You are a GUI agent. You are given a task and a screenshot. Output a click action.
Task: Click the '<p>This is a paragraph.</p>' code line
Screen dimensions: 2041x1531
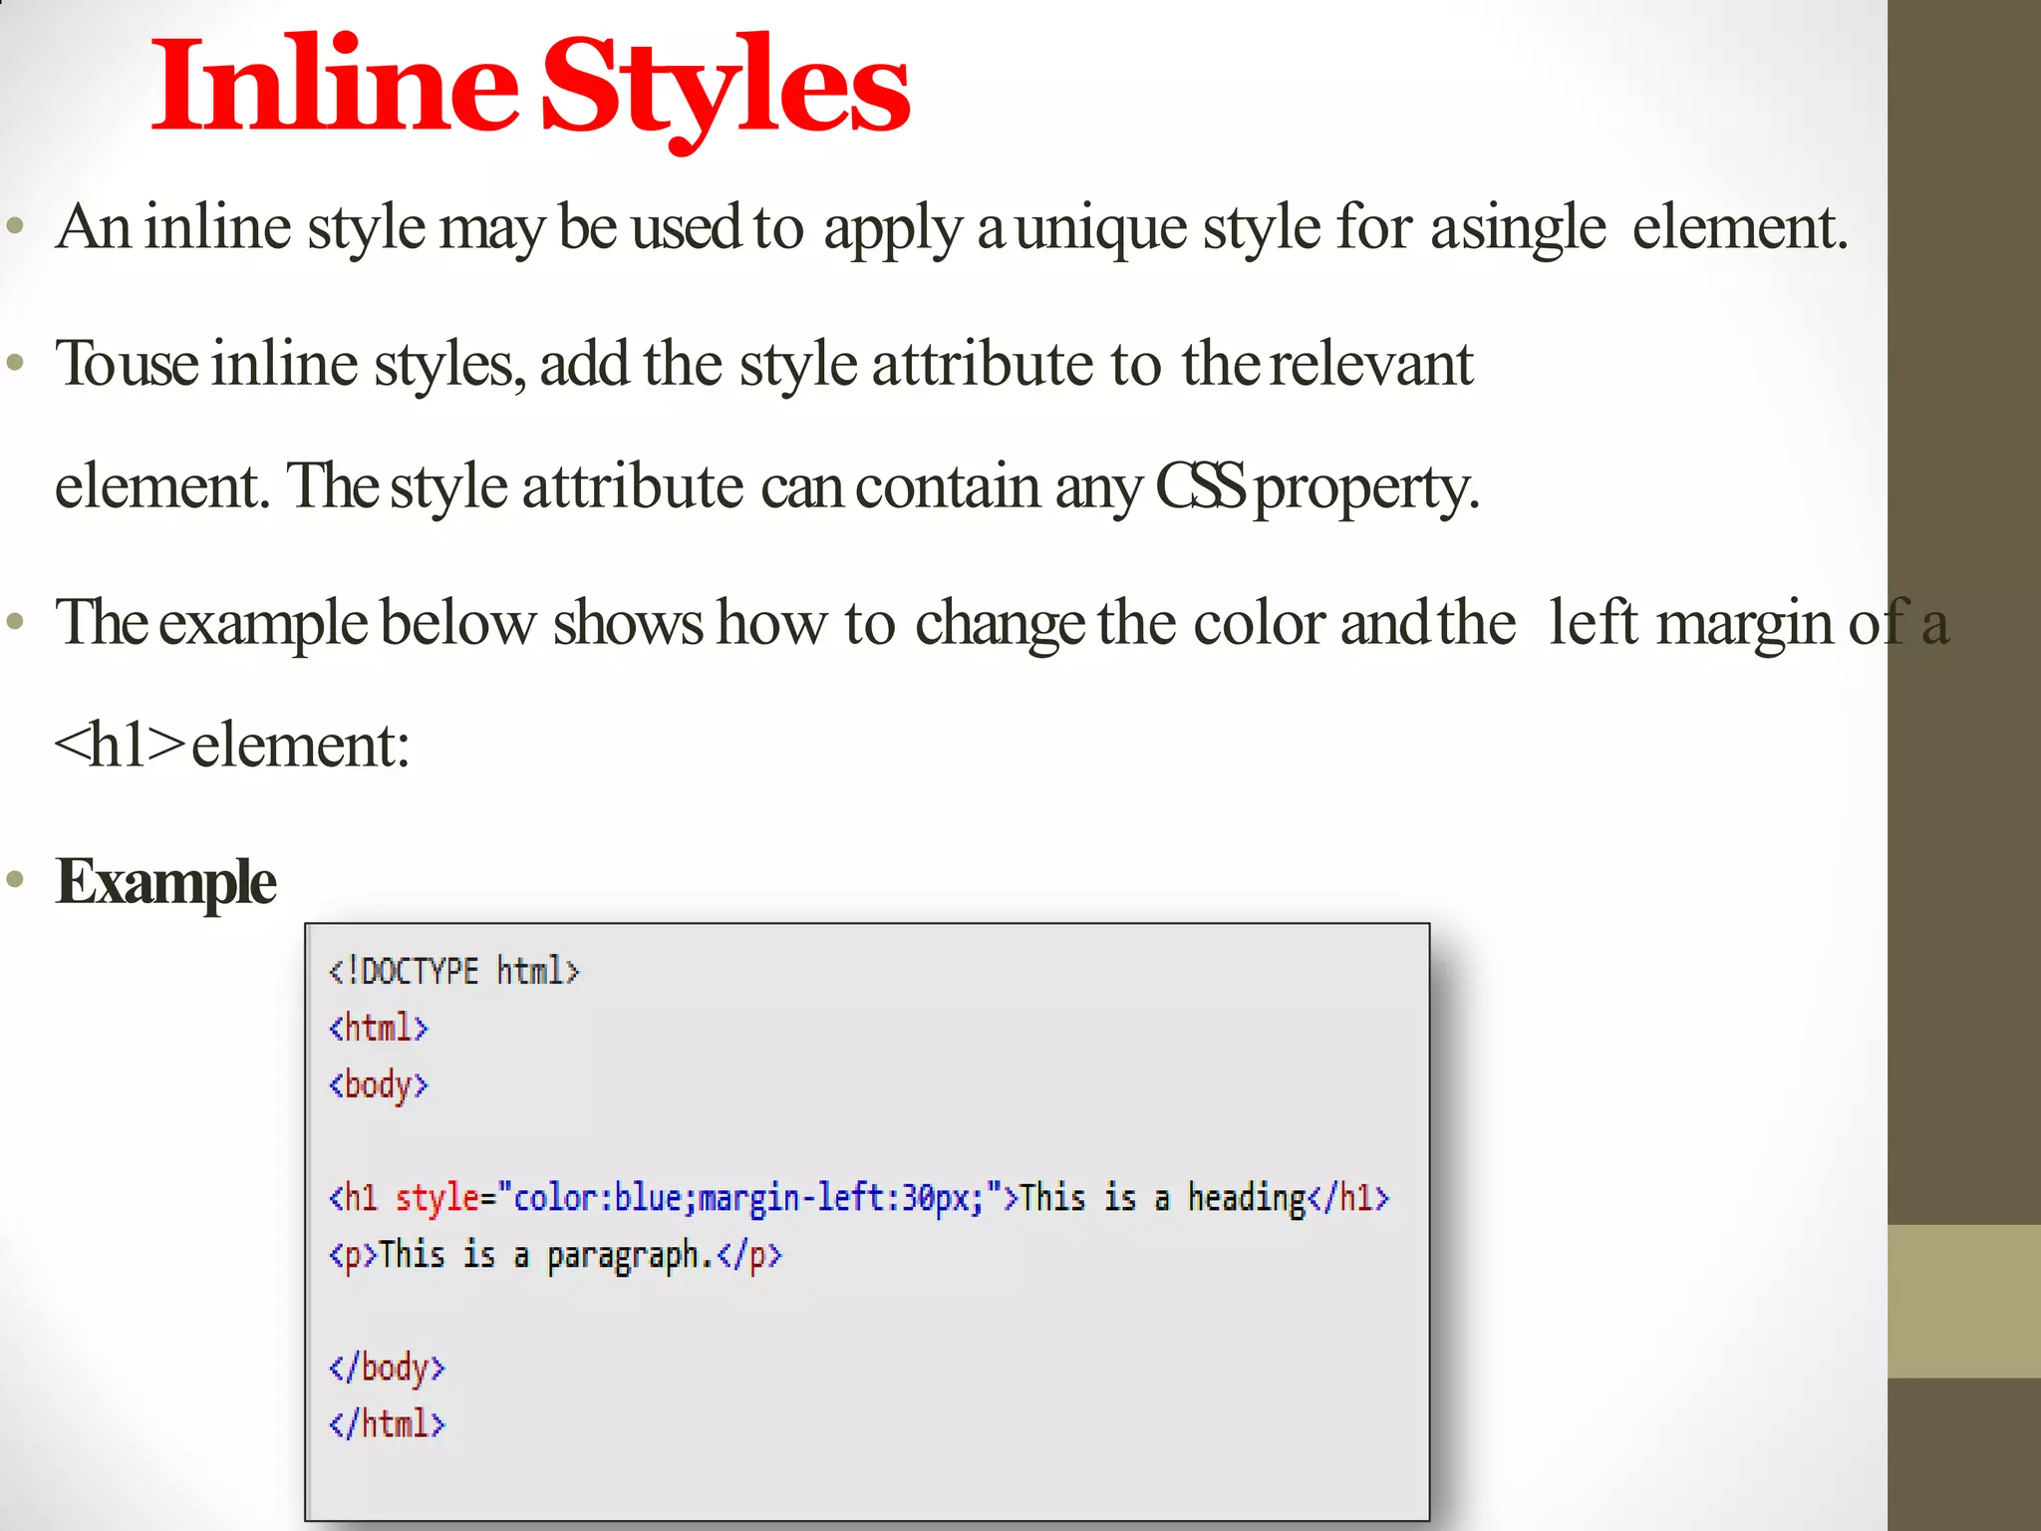point(556,1256)
